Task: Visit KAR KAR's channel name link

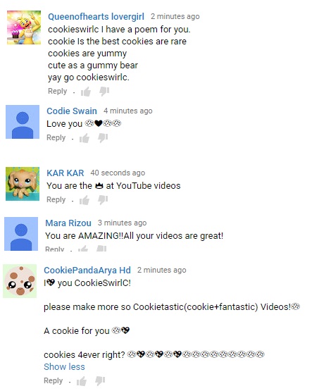Action: coord(65,173)
